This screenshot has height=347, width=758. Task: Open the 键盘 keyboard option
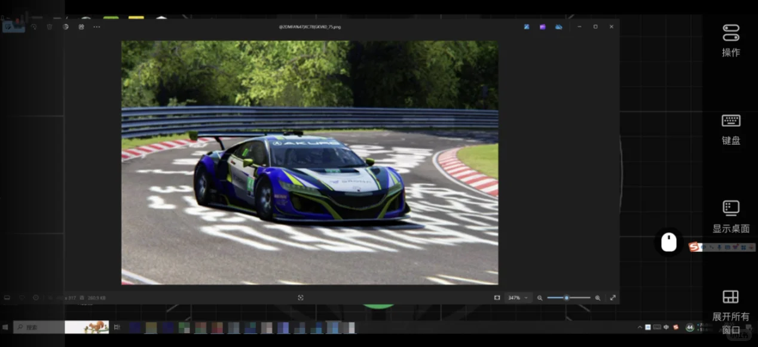pyautogui.click(x=731, y=129)
